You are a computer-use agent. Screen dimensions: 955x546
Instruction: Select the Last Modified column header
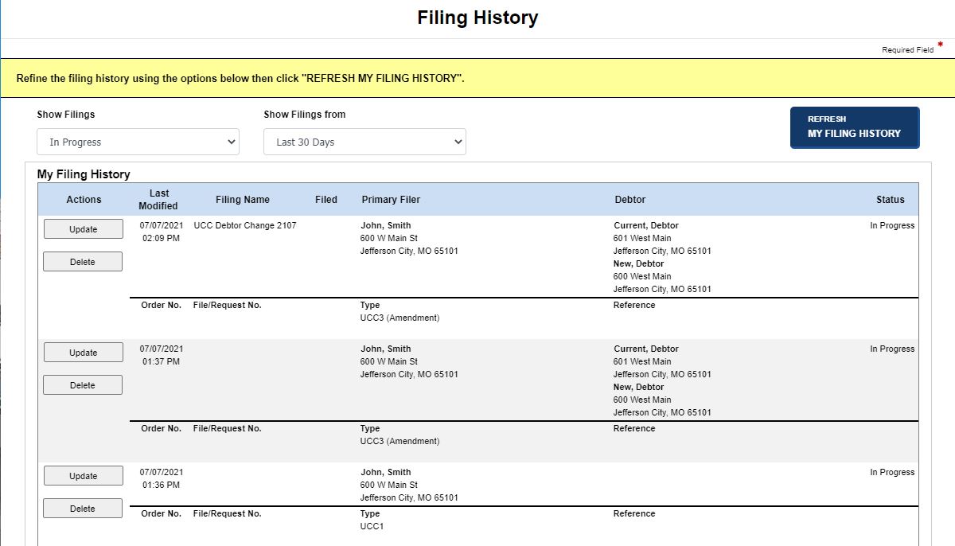click(158, 199)
